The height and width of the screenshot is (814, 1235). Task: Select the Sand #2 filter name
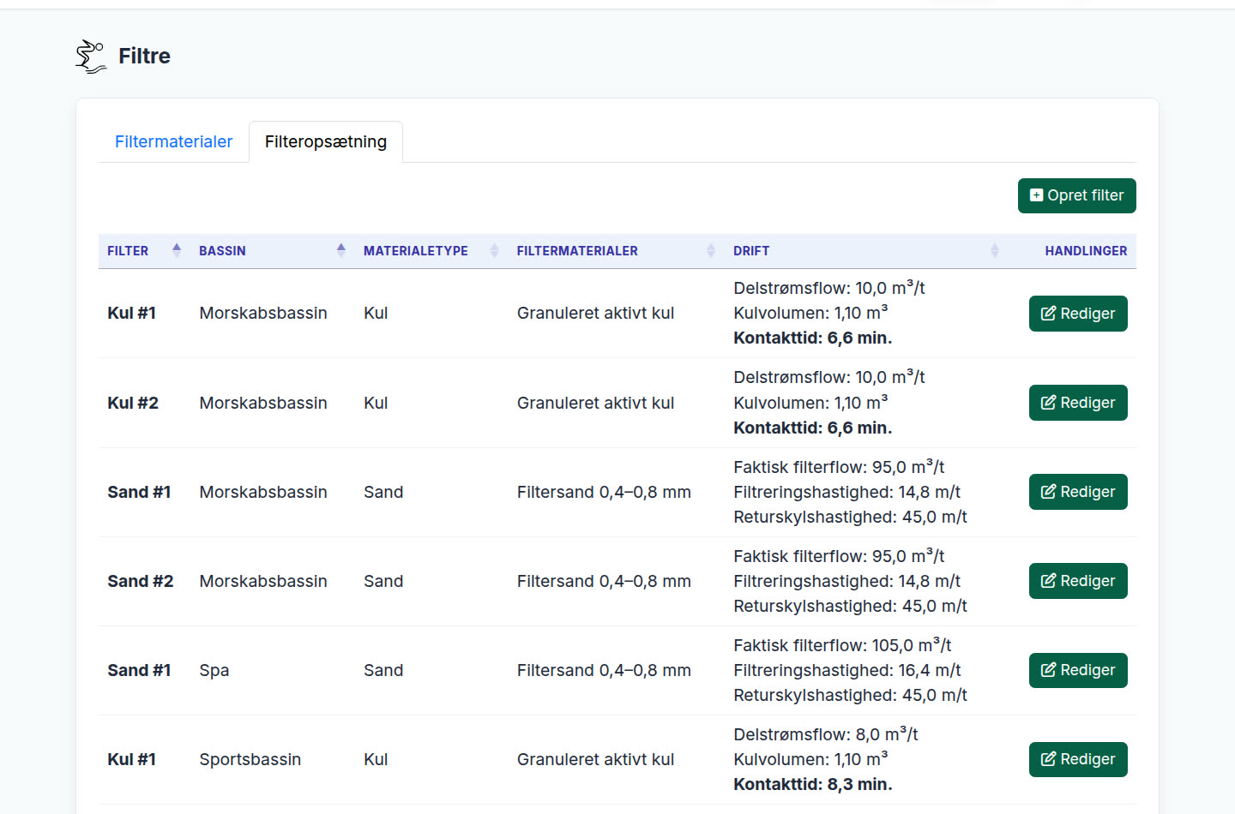coord(141,581)
